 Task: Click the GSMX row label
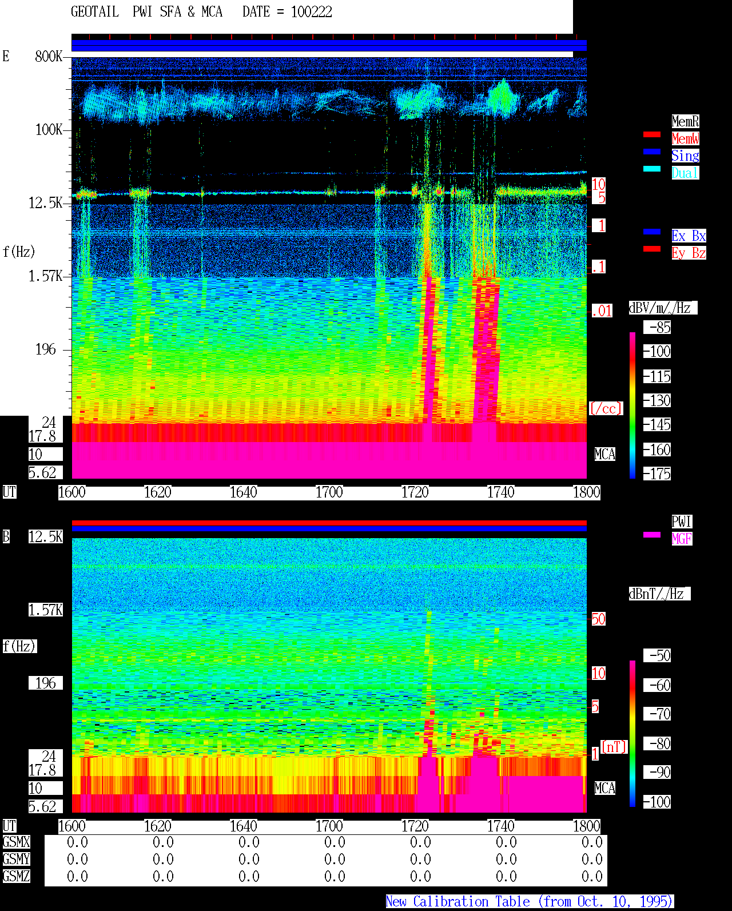pyautogui.click(x=16, y=842)
